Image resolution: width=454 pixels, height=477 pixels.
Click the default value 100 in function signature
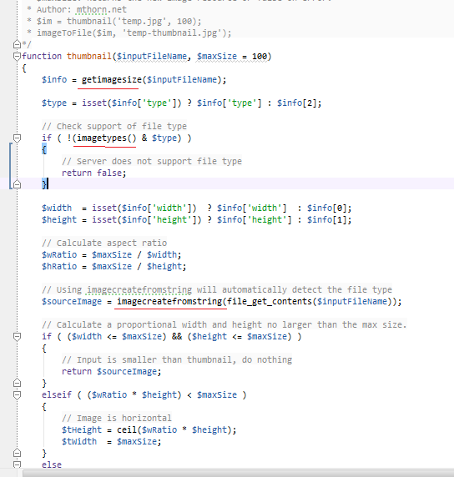click(x=260, y=56)
